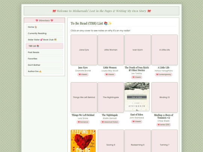Click The Nightingale title text
The height and width of the screenshot is (152, 203).
(x=110, y=115)
